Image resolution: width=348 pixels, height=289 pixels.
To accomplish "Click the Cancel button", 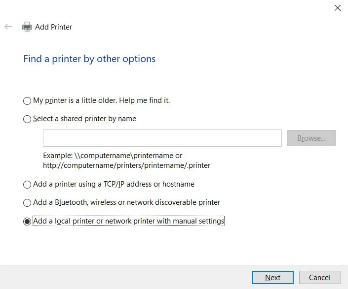I will pos(320,278).
